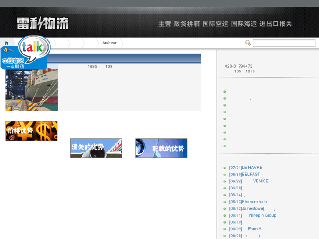319x239 pixels.
Task: Click the 雷利物流 site logo
Action: (x=43, y=24)
